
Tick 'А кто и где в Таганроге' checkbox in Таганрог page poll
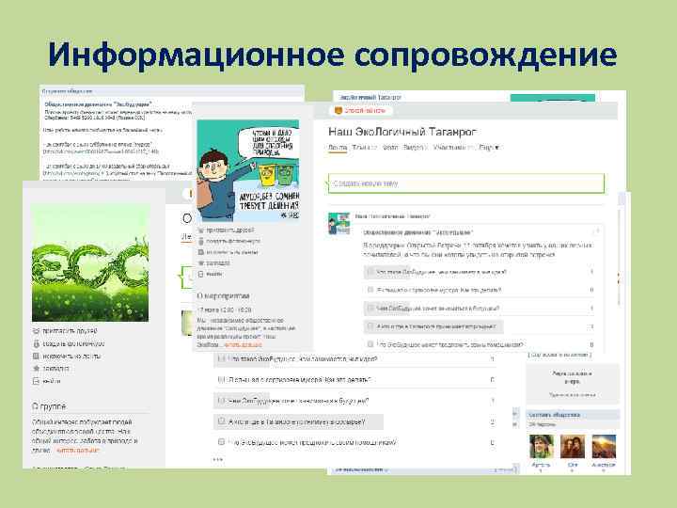tap(370, 326)
